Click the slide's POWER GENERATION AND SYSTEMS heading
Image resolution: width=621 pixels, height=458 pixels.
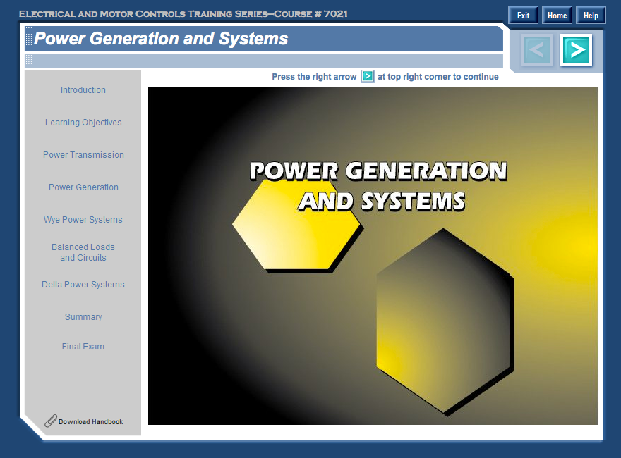pos(379,185)
